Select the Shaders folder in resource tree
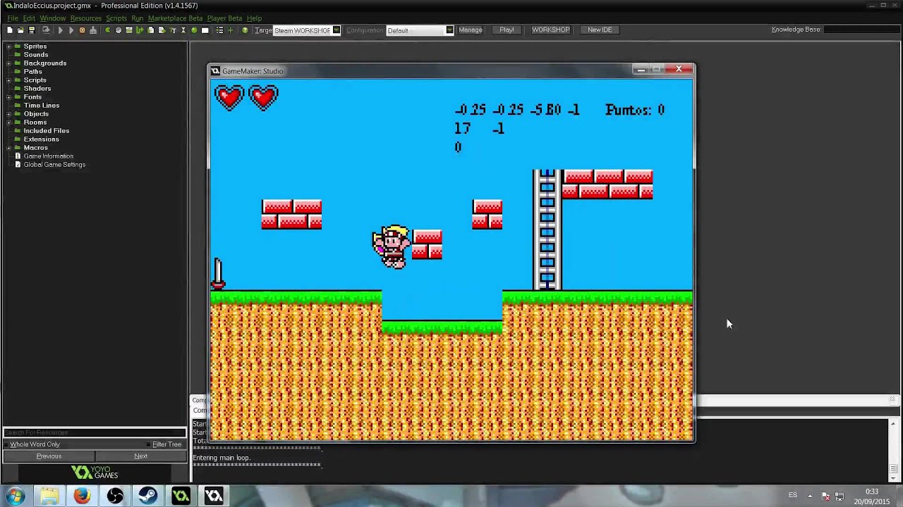This screenshot has width=903, height=507. [x=37, y=89]
